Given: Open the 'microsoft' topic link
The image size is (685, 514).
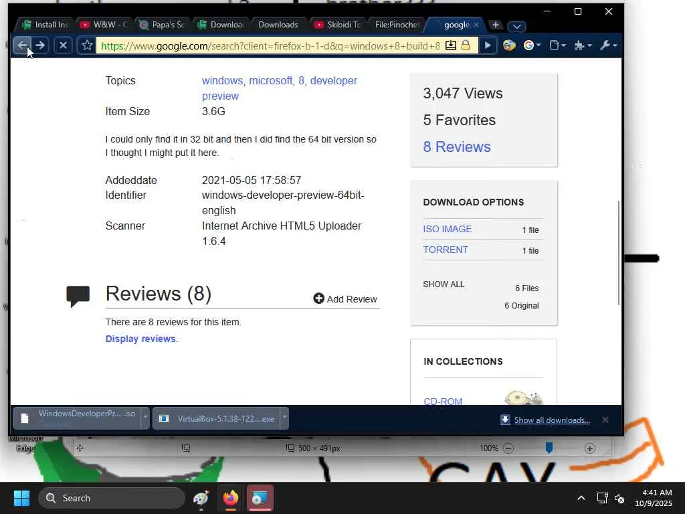Looking at the screenshot, I should [x=270, y=80].
